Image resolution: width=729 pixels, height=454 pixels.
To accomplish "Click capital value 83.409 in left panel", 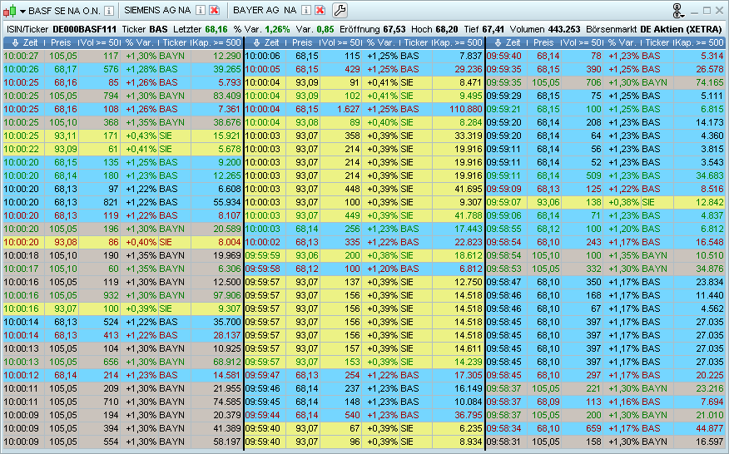I will click(x=227, y=96).
